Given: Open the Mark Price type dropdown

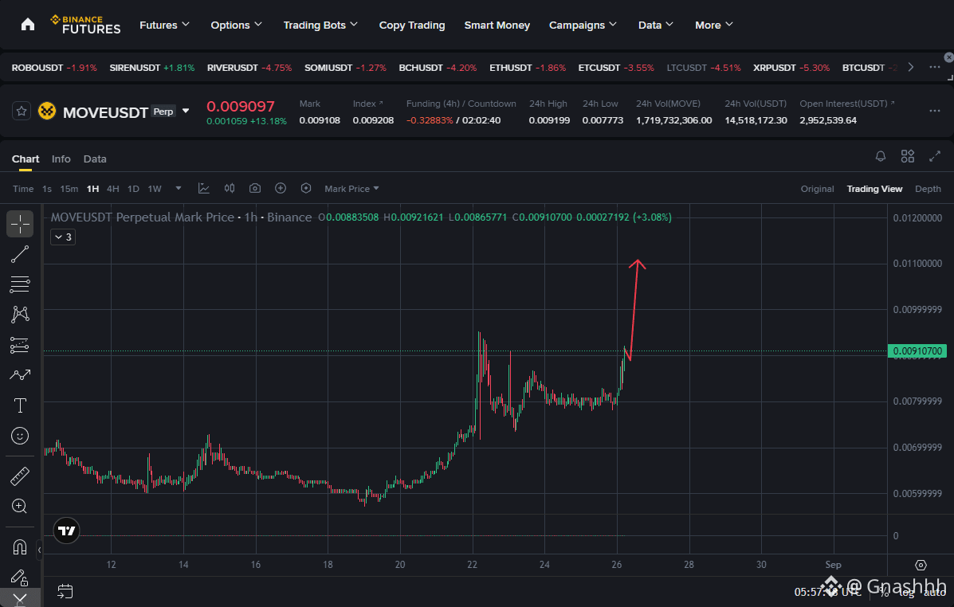Looking at the screenshot, I should coord(351,189).
